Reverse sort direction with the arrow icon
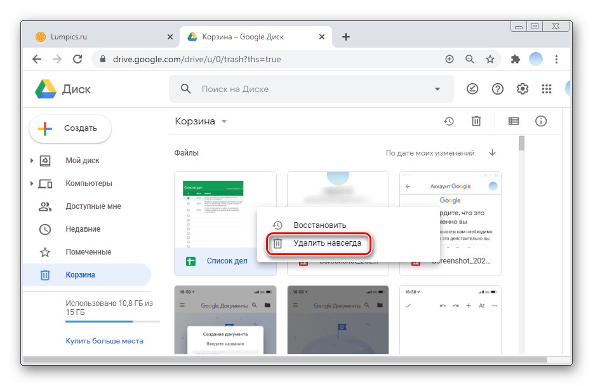The height and width of the screenshot is (386, 593). 492,152
